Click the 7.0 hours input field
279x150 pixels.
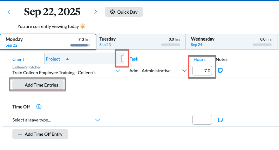click(x=202, y=71)
